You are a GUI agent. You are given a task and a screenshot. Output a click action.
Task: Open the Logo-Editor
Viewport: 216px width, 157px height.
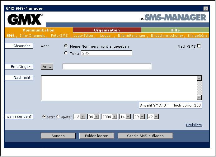point(83,36)
